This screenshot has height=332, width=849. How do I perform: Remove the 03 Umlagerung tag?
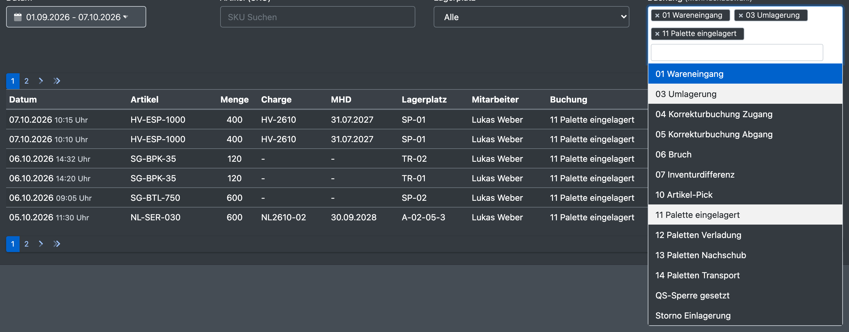[x=740, y=16]
